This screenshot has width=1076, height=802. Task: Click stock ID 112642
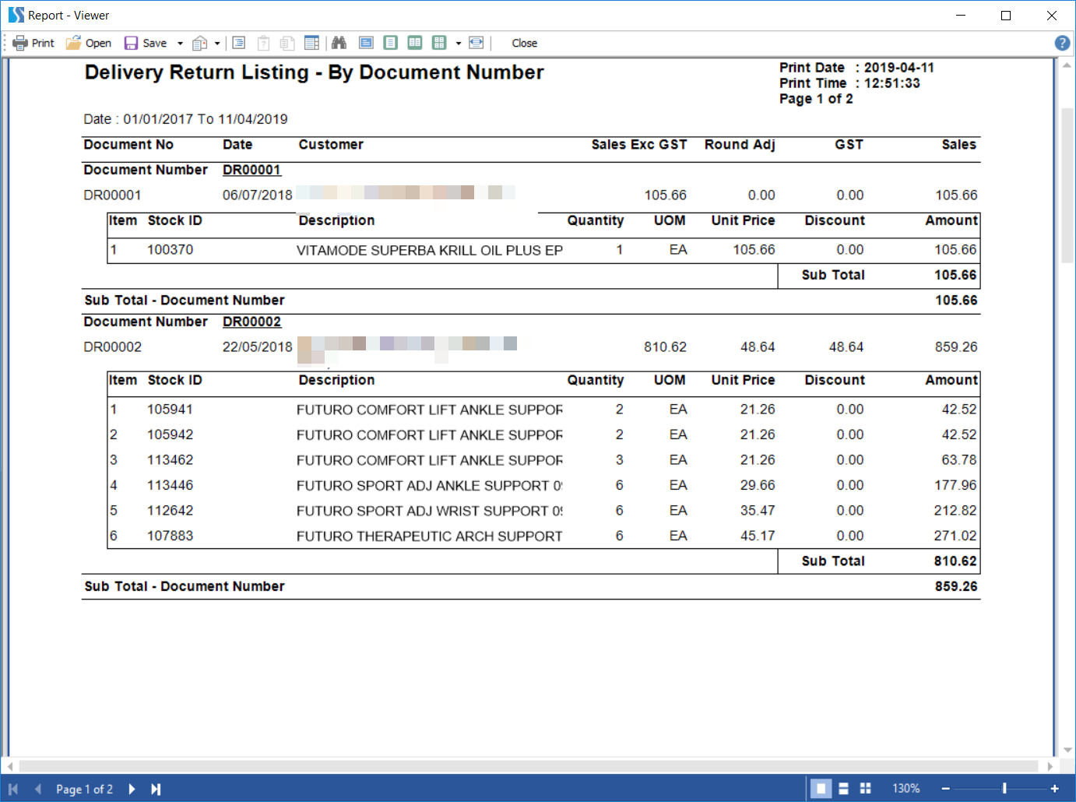(170, 511)
